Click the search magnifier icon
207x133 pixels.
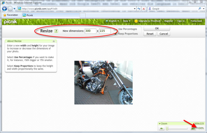point(200,9)
